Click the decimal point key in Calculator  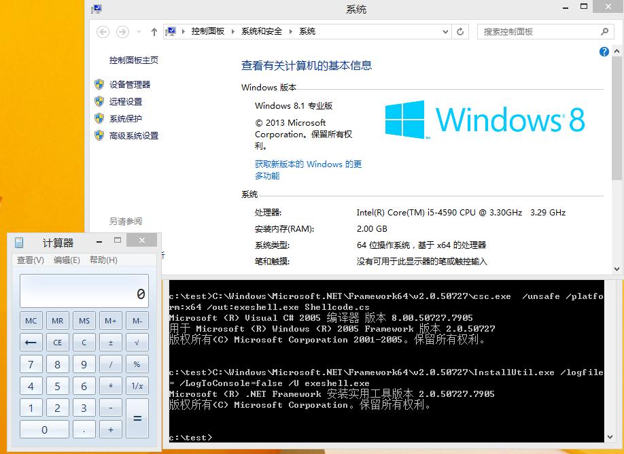pyautogui.click(x=84, y=430)
